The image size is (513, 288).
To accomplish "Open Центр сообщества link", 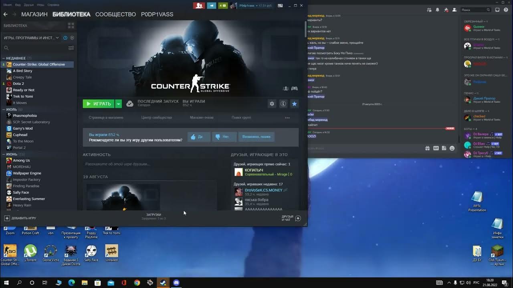I will click(157, 118).
